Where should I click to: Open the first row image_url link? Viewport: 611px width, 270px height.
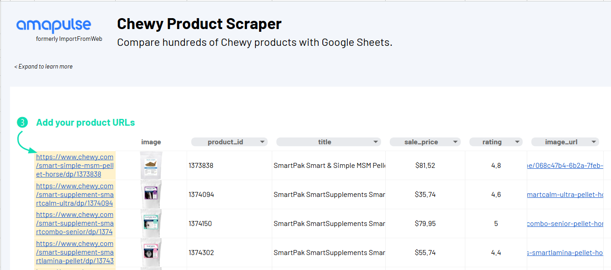pyautogui.click(x=565, y=166)
